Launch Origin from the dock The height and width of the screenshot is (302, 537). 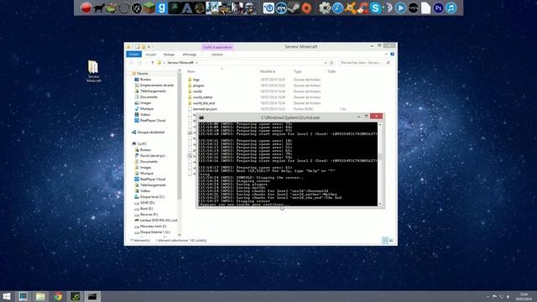tap(306, 8)
